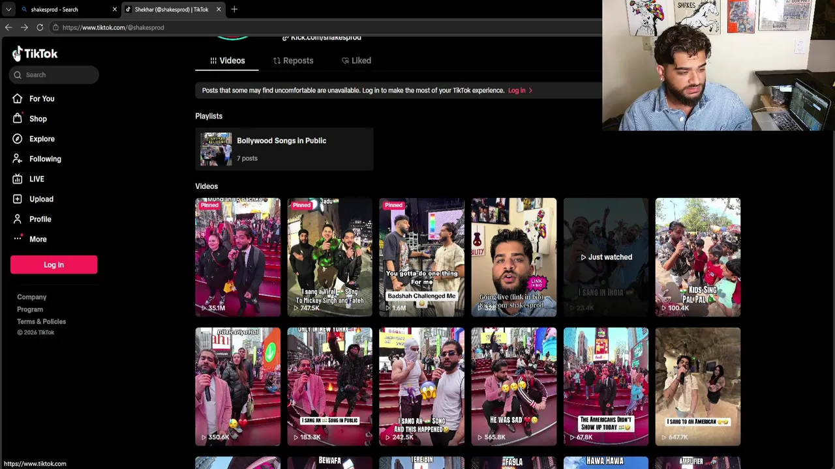Click the Liked heart icon

tap(345, 61)
